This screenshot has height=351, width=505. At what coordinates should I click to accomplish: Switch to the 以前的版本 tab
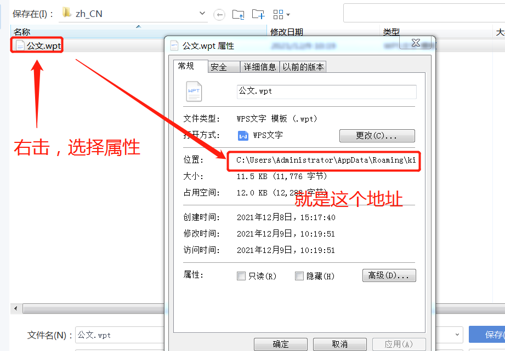tap(303, 67)
